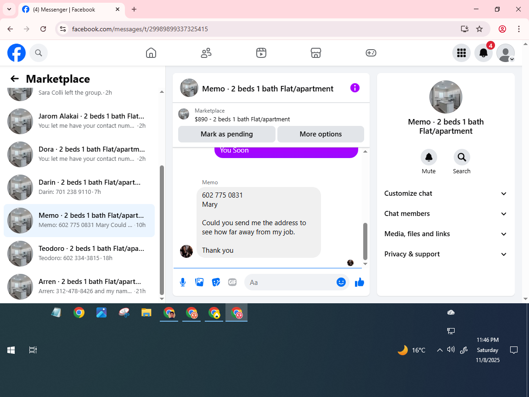Select Memo conversation in list

(x=79, y=220)
